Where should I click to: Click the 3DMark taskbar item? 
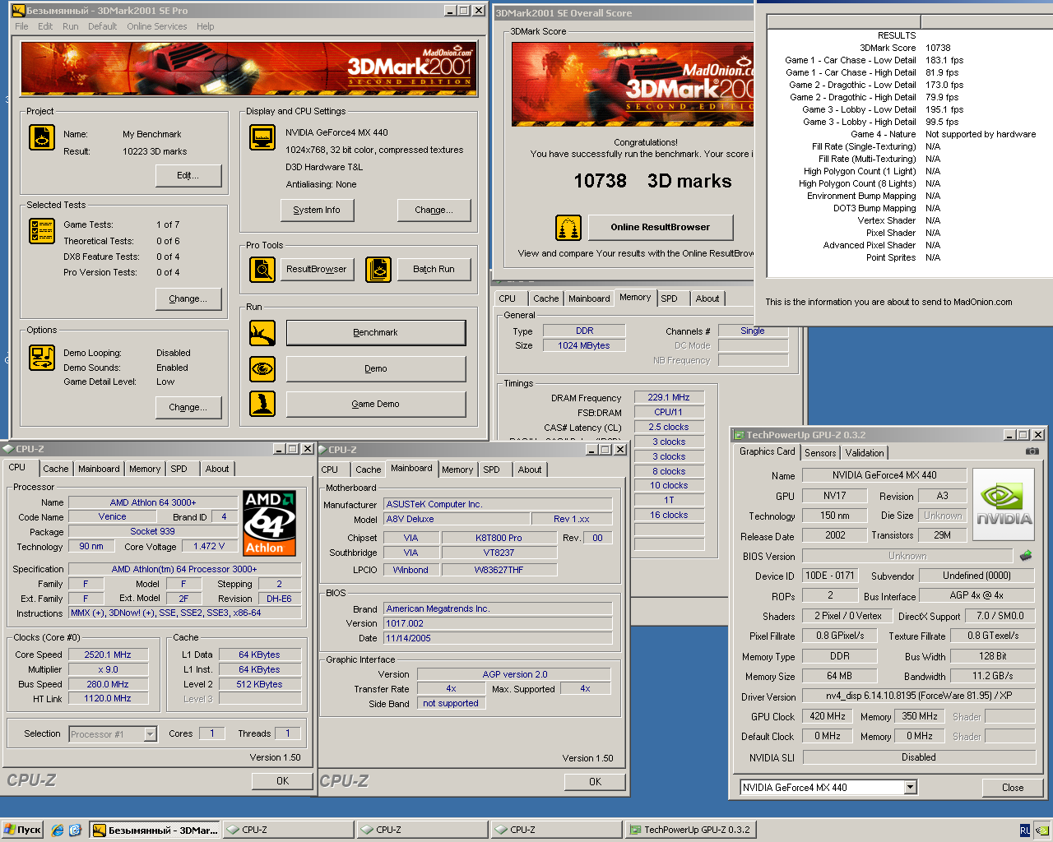[x=156, y=830]
